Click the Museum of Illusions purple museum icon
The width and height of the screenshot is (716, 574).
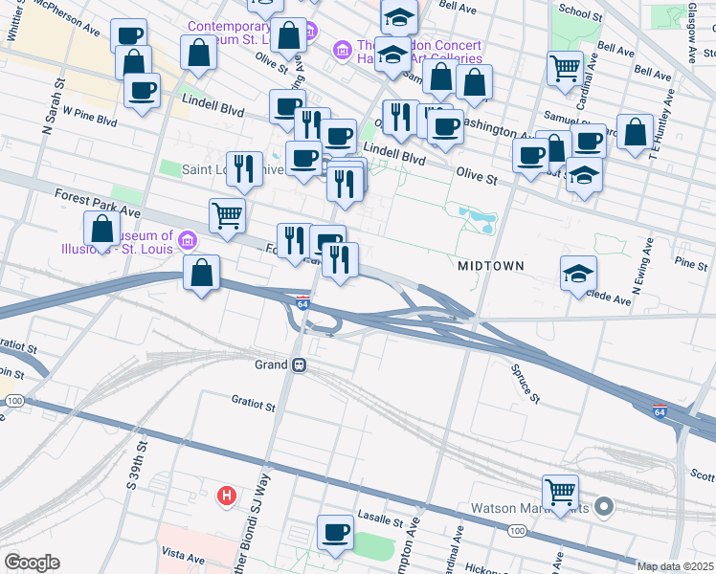(x=188, y=240)
